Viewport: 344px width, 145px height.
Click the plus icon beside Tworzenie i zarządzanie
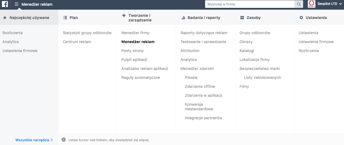[124, 16]
